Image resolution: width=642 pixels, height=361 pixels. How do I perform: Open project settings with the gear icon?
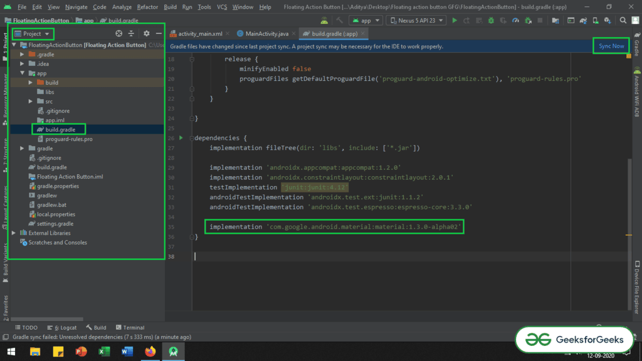point(146,33)
